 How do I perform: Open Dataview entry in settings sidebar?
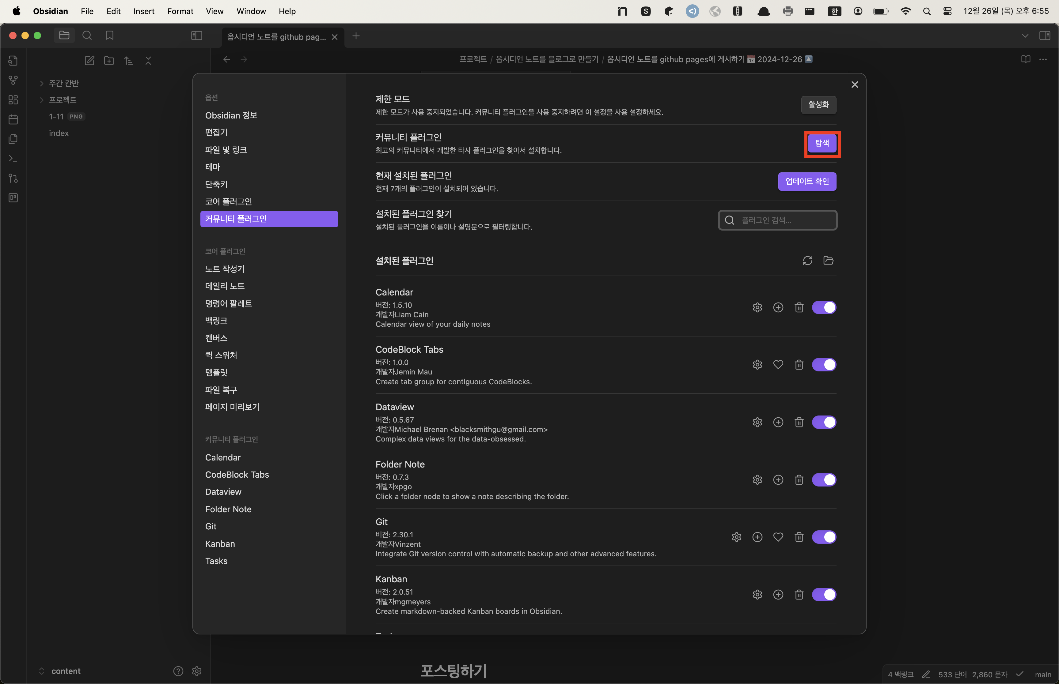click(269, 492)
